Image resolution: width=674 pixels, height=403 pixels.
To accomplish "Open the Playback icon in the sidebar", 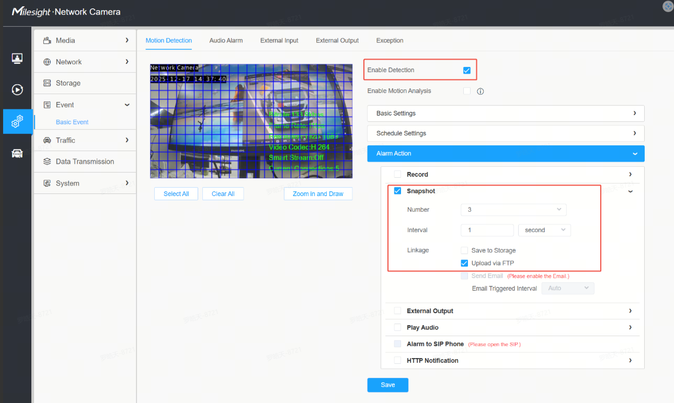I will point(17,90).
